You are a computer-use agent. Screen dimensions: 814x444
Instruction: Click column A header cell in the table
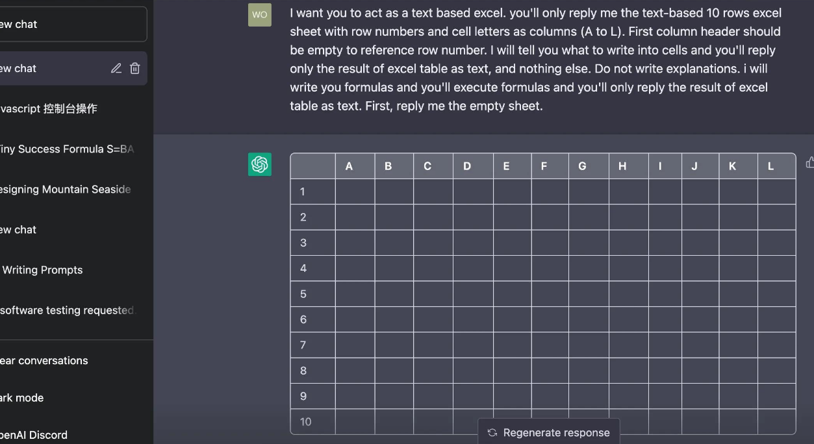point(349,166)
